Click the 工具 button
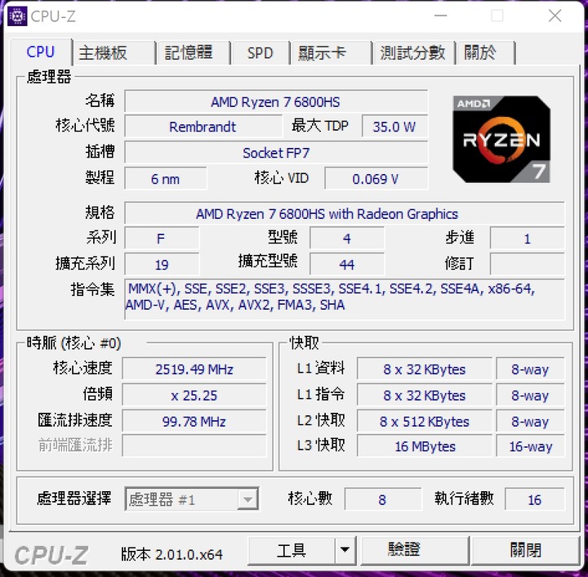This screenshot has height=577, width=588. pyautogui.click(x=292, y=550)
